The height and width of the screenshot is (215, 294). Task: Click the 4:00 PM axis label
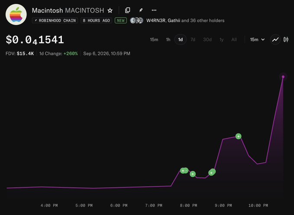(49, 205)
